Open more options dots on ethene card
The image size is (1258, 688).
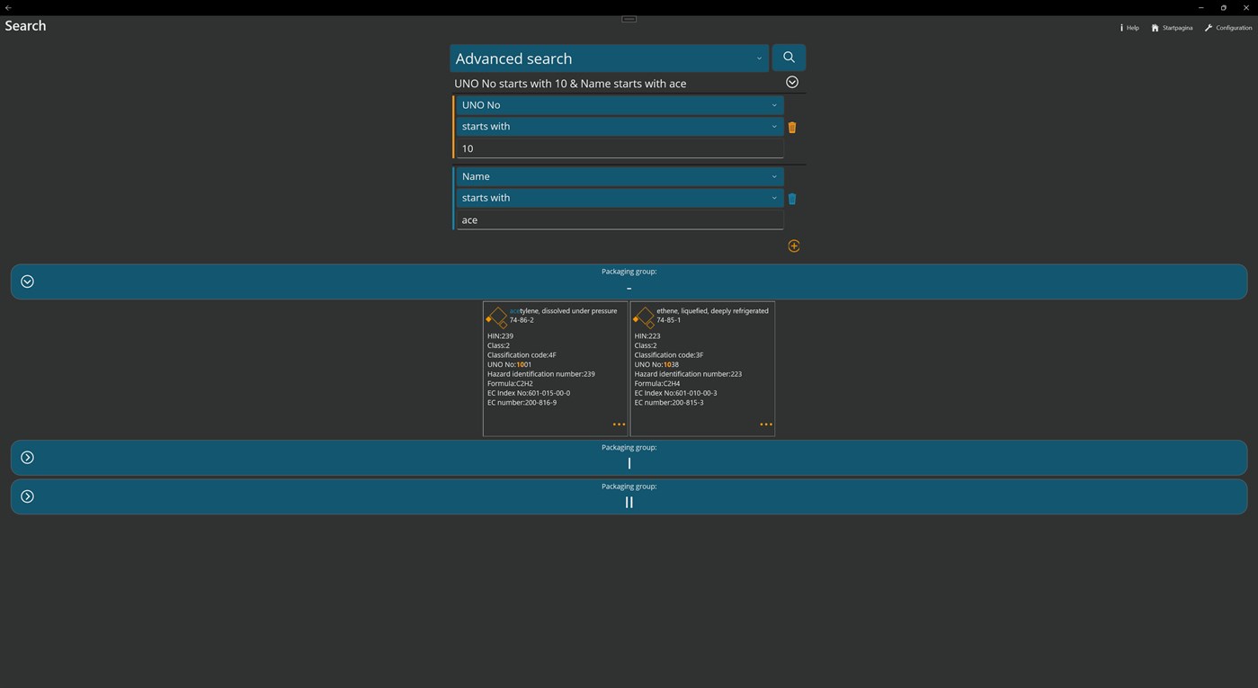(766, 424)
